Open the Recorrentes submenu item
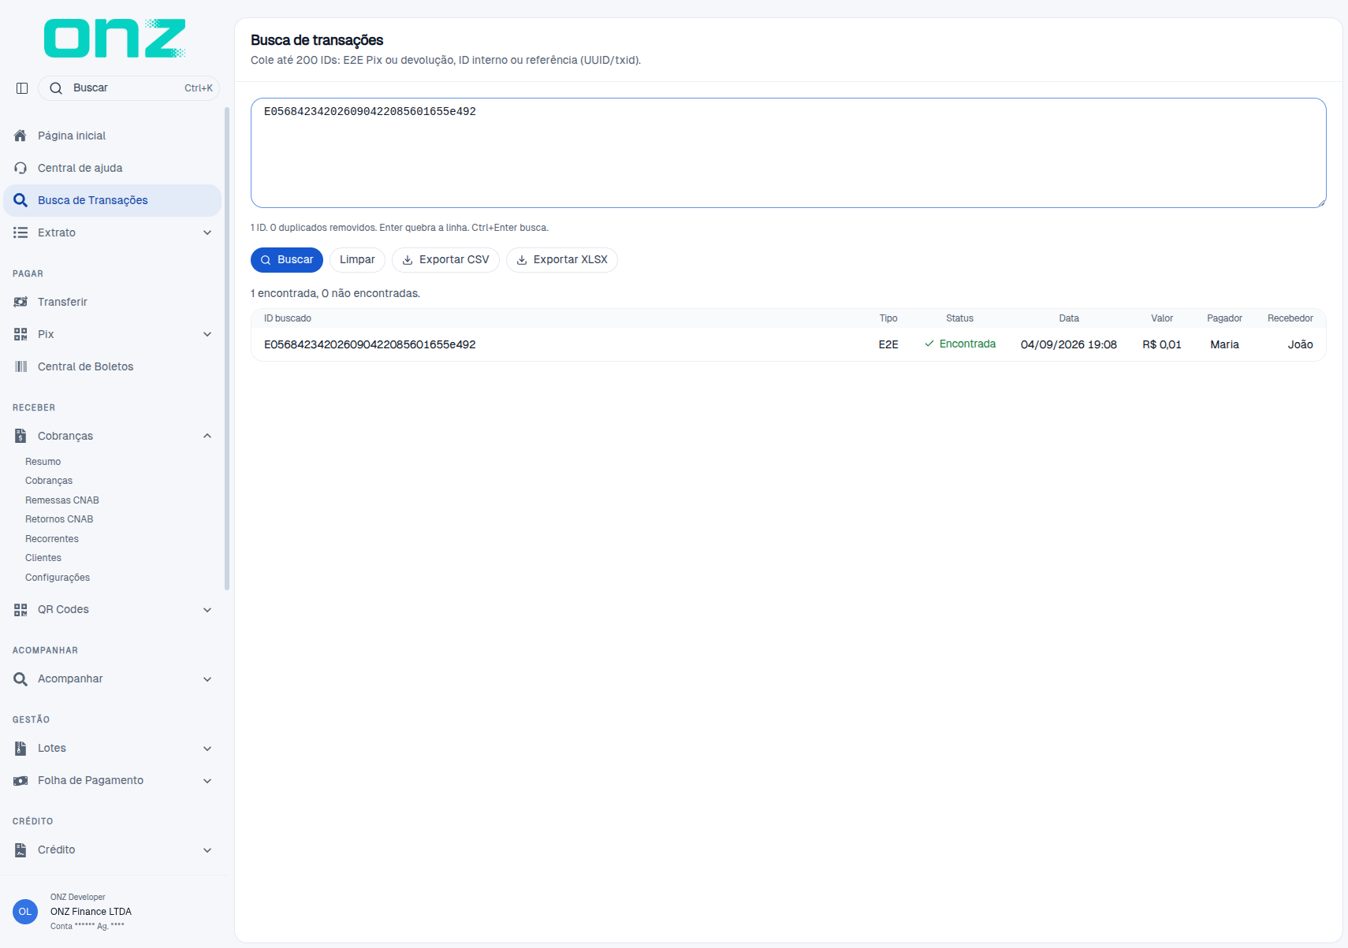This screenshot has width=1348, height=948. (x=52, y=539)
